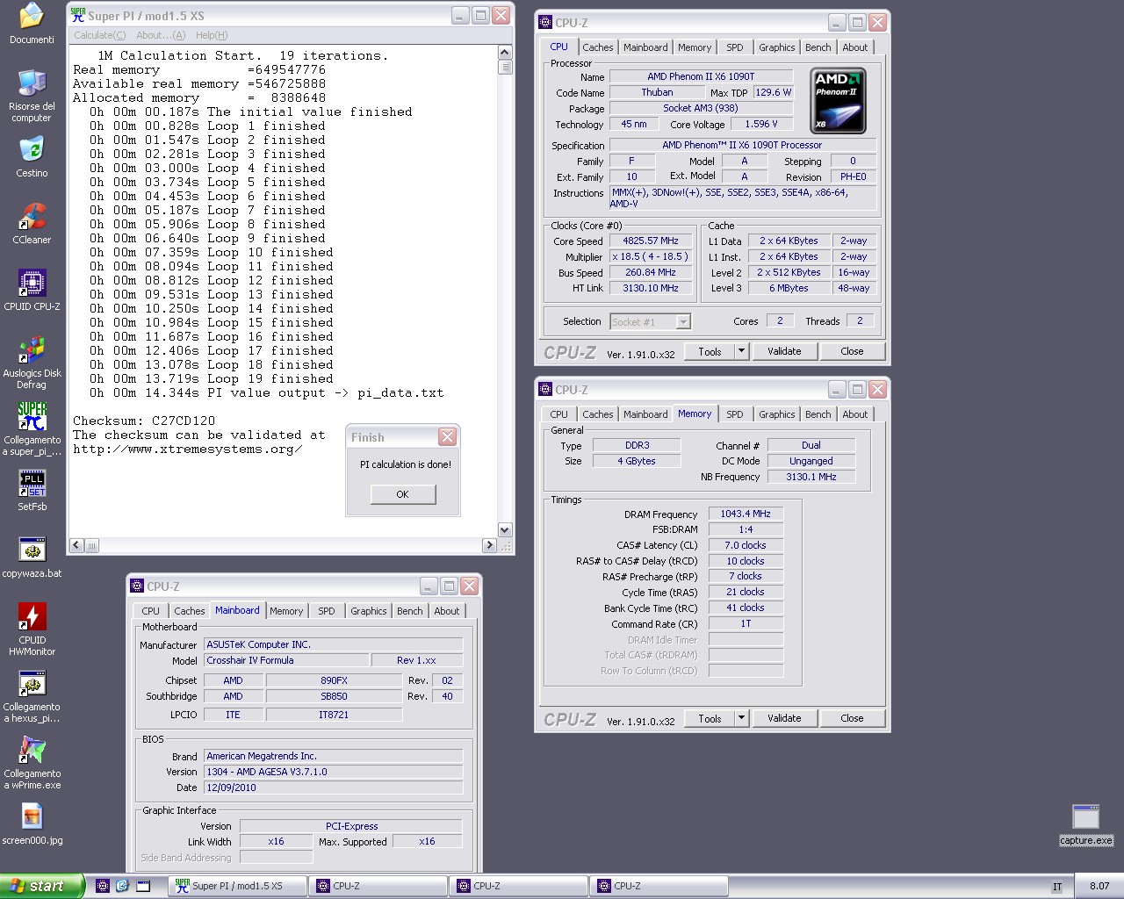Launch CCleaner from desktop
1124x899 pixels.
[x=32, y=224]
